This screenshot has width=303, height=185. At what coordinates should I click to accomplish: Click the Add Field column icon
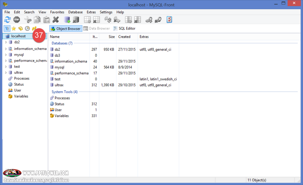pyautogui.click(x=128, y=20)
